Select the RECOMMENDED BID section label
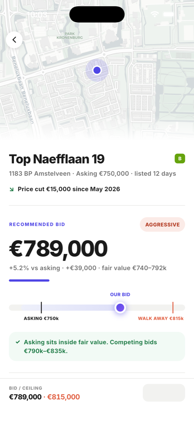The height and width of the screenshot is (422, 194). point(37,224)
